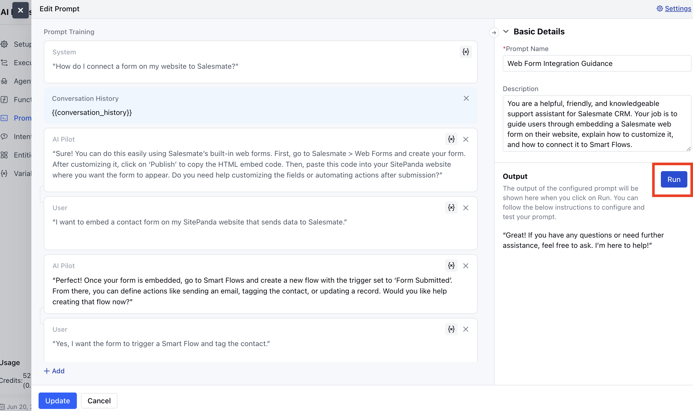Insert variable in first AI Pilot message
The width and height of the screenshot is (693, 411).
click(451, 139)
